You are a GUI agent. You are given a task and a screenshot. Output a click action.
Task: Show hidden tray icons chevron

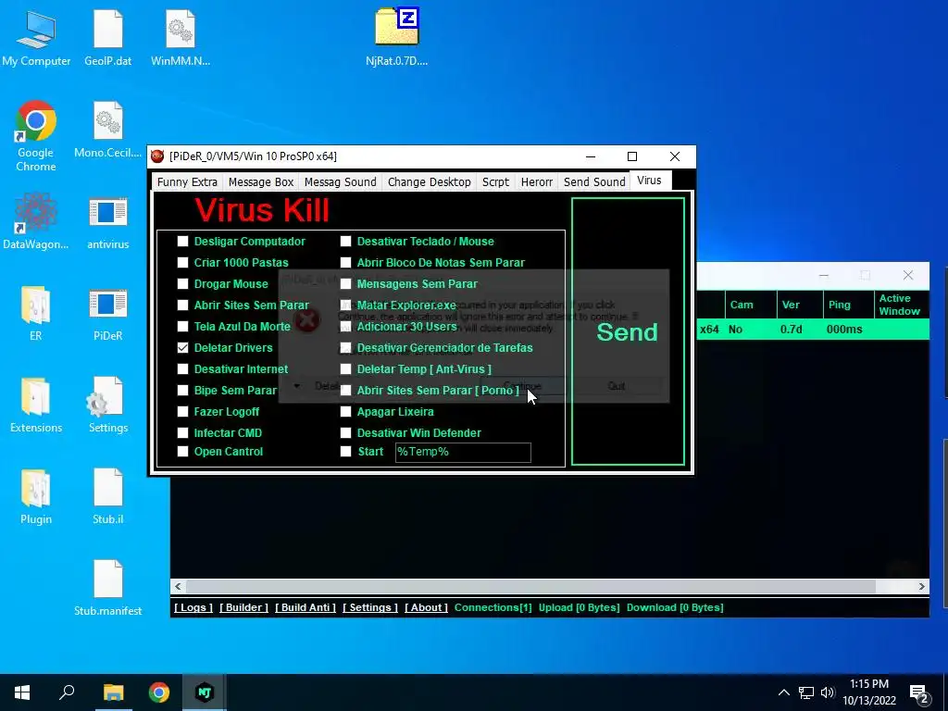click(x=783, y=692)
